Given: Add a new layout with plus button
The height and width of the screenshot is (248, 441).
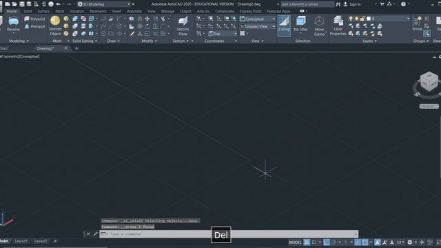Looking at the screenshot, I should tap(55, 241).
